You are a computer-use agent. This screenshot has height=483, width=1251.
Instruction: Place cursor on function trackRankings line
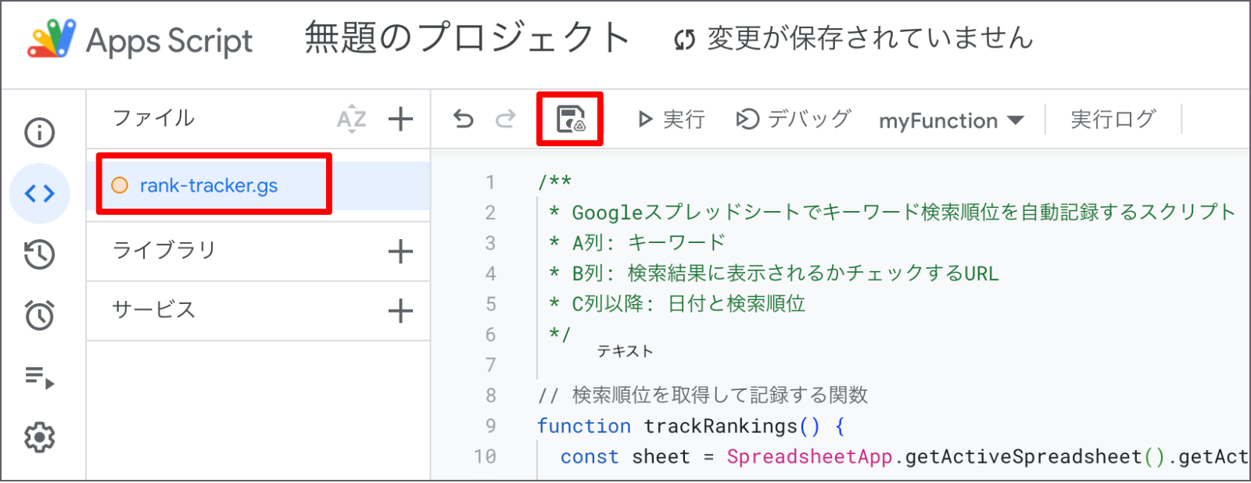[691, 426]
